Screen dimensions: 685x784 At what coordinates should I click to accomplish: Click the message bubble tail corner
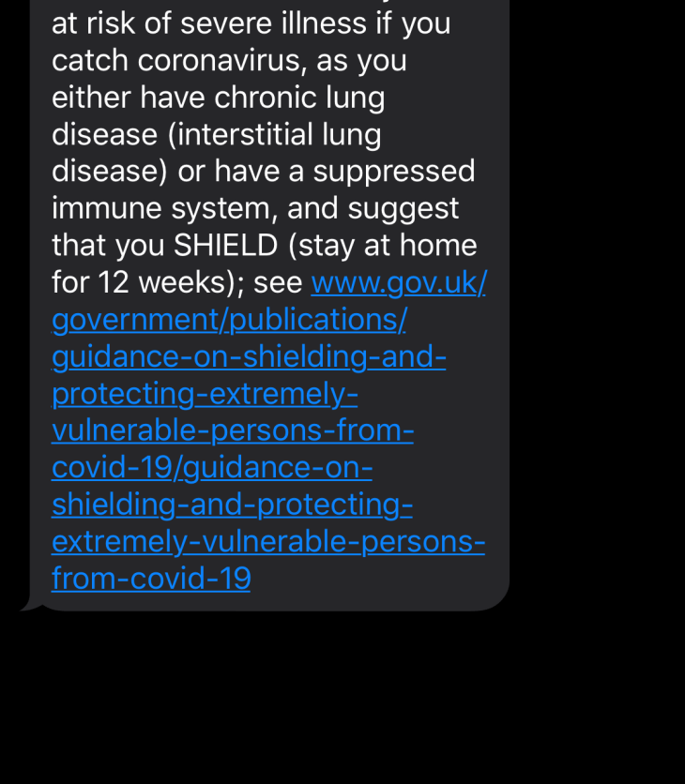point(27,606)
